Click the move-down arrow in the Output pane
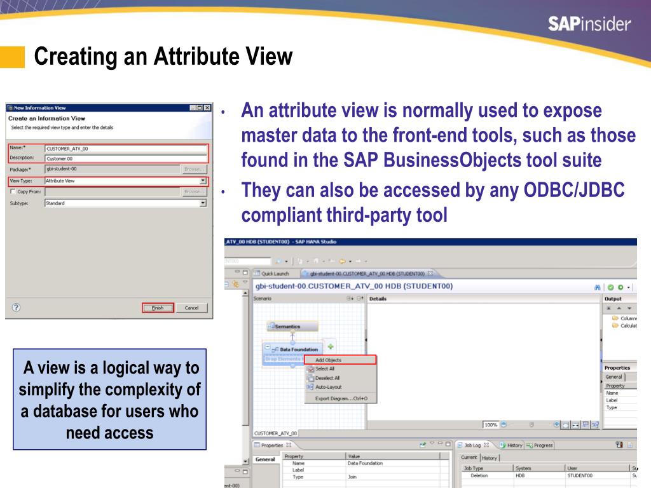 [629, 308]
